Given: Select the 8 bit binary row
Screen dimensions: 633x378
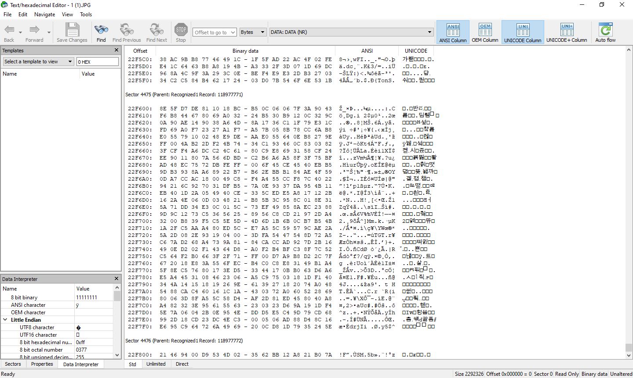Looking at the screenshot, I should [x=57, y=298].
